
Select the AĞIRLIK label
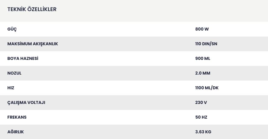(x=16, y=132)
